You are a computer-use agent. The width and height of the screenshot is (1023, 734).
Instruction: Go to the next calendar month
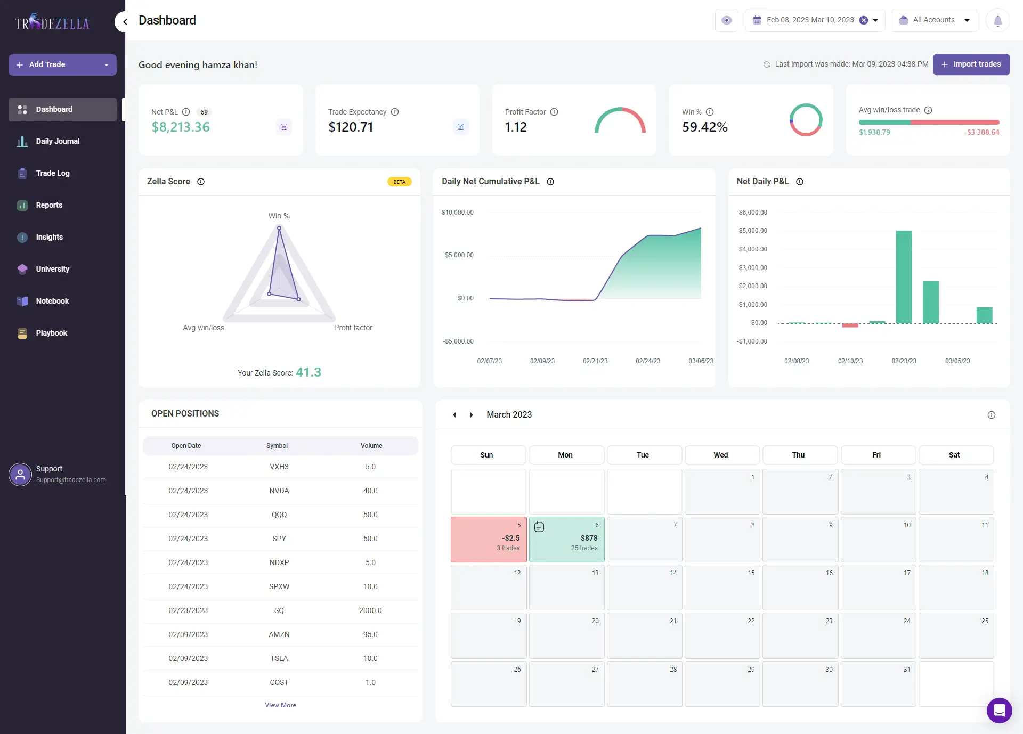click(472, 415)
